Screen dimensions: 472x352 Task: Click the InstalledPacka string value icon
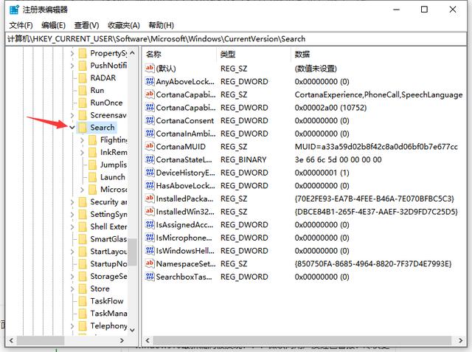tap(150, 199)
